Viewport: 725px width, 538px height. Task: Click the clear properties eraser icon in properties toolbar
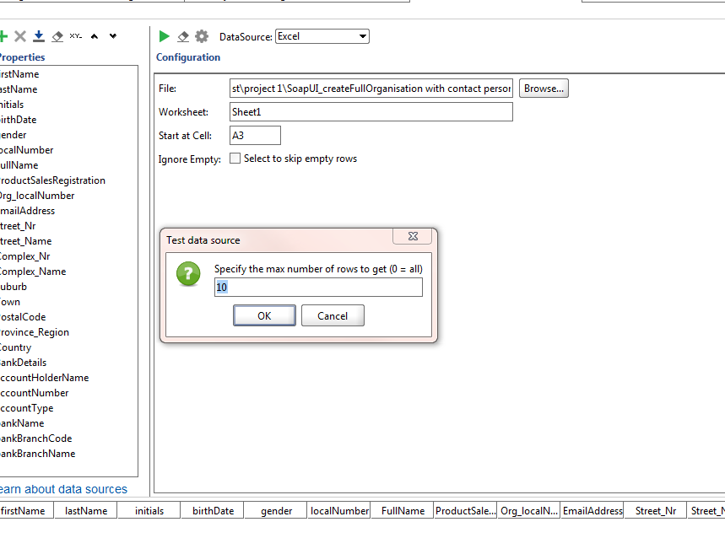point(57,36)
